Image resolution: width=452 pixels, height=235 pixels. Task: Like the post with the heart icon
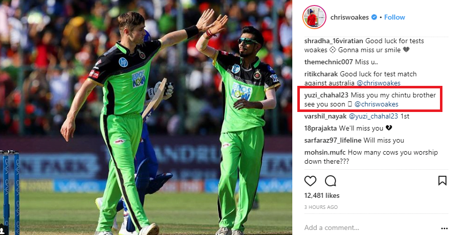pyautogui.click(x=310, y=181)
